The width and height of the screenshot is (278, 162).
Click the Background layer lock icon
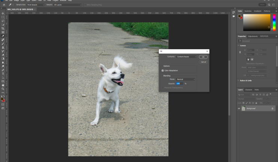[x=272, y=108]
